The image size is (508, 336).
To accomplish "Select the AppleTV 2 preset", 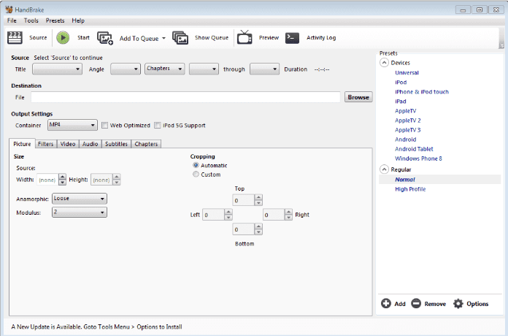I will coord(407,121).
